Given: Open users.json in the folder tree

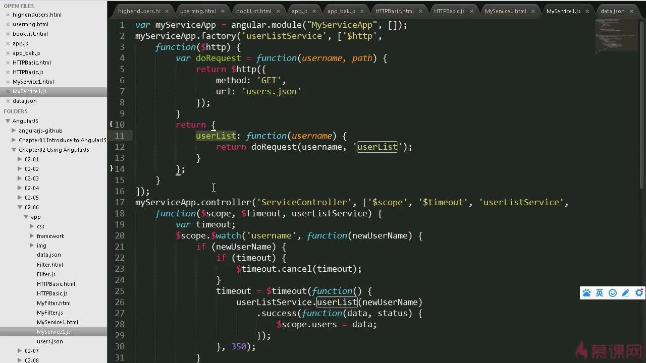Looking at the screenshot, I should click(x=49, y=341).
